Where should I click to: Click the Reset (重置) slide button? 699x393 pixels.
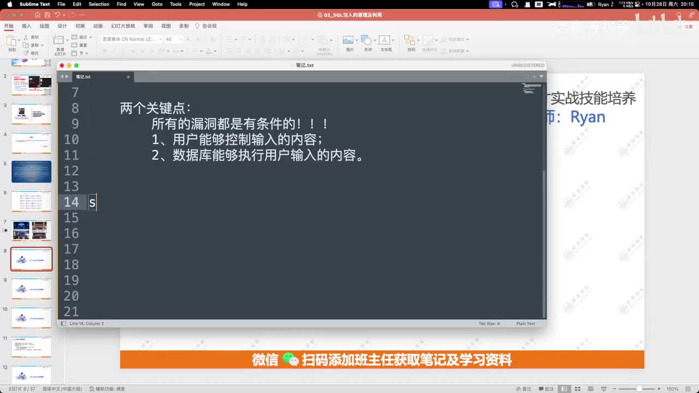pyautogui.click(x=80, y=45)
